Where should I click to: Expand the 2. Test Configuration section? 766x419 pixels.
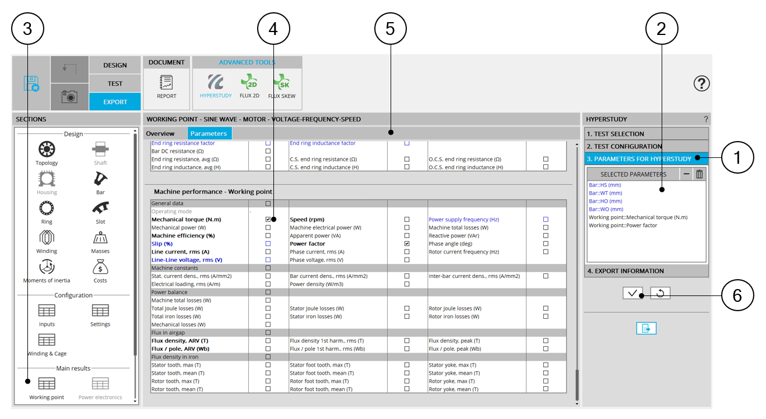tap(646, 146)
